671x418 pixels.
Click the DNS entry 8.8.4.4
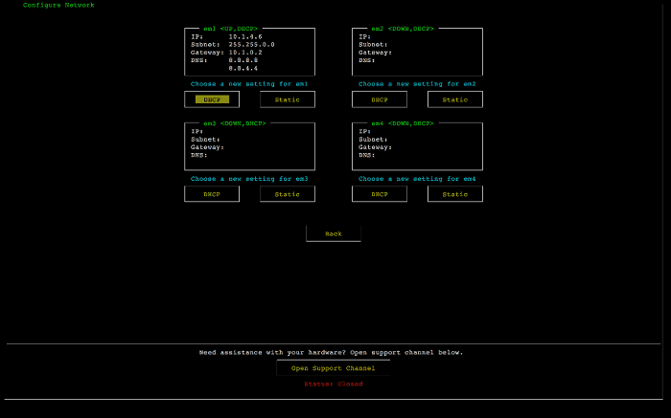243,68
